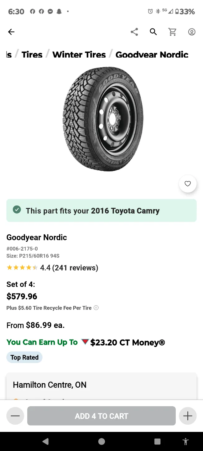Viewport: 203px width, 451px height.
Task: Tap the Top Rated badge
Action: click(x=24, y=357)
